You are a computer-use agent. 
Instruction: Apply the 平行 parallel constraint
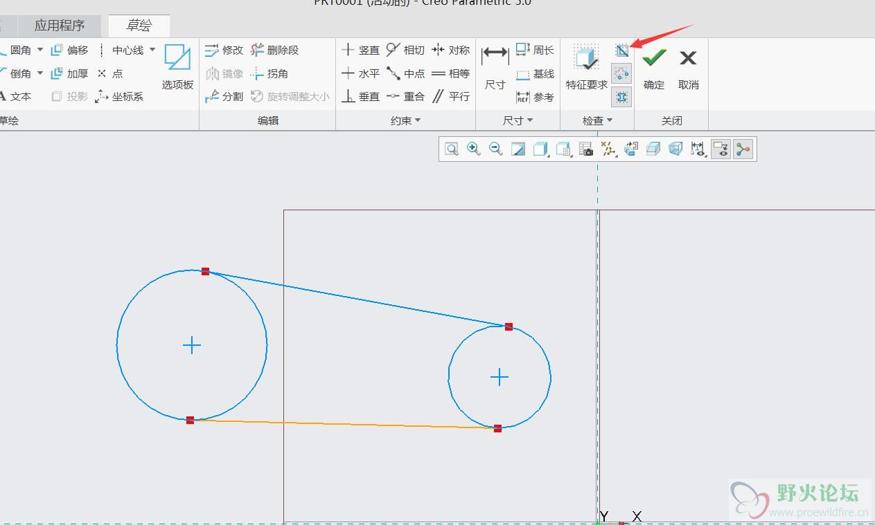tap(450, 96)
